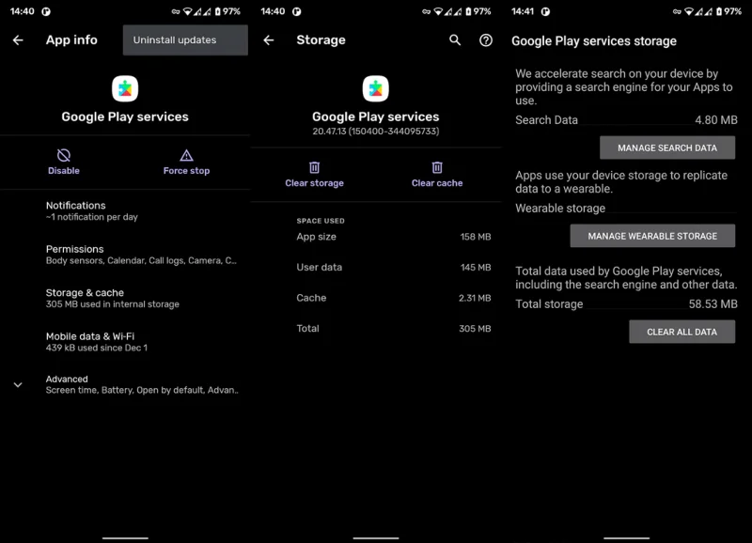
Task: Open Notifications settings row
Action: pyautogui.click(x=125, y=210)
